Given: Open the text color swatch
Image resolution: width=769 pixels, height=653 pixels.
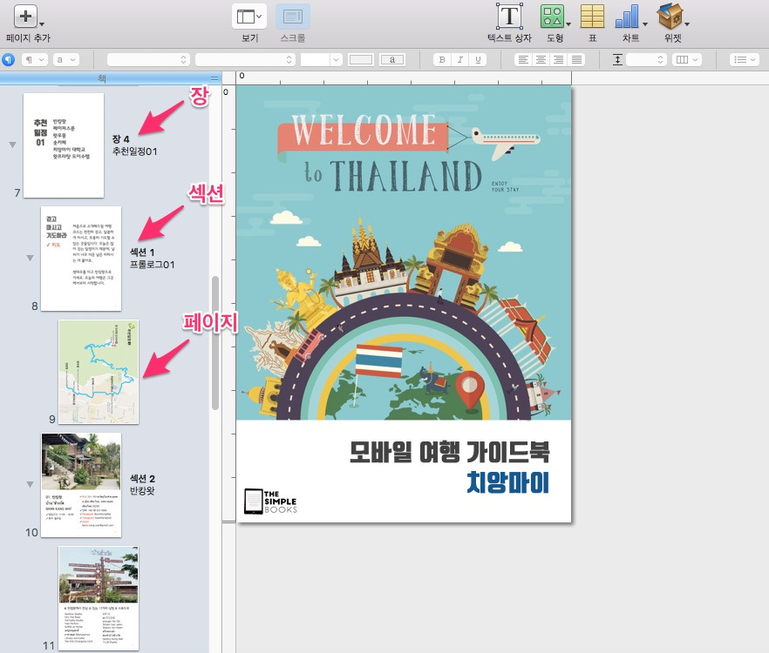Looking at the screenshot, I should coord(391,59).
